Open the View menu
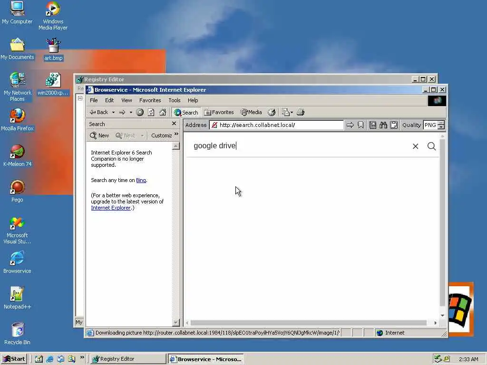The height and width of the screenshot is (365, 487). [x=127, y=100]
